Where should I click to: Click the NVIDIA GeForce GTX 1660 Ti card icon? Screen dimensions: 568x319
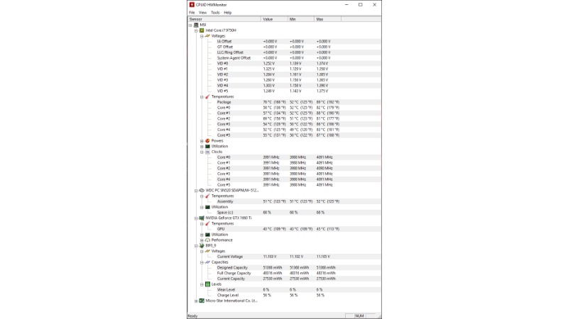click(202, 218)
